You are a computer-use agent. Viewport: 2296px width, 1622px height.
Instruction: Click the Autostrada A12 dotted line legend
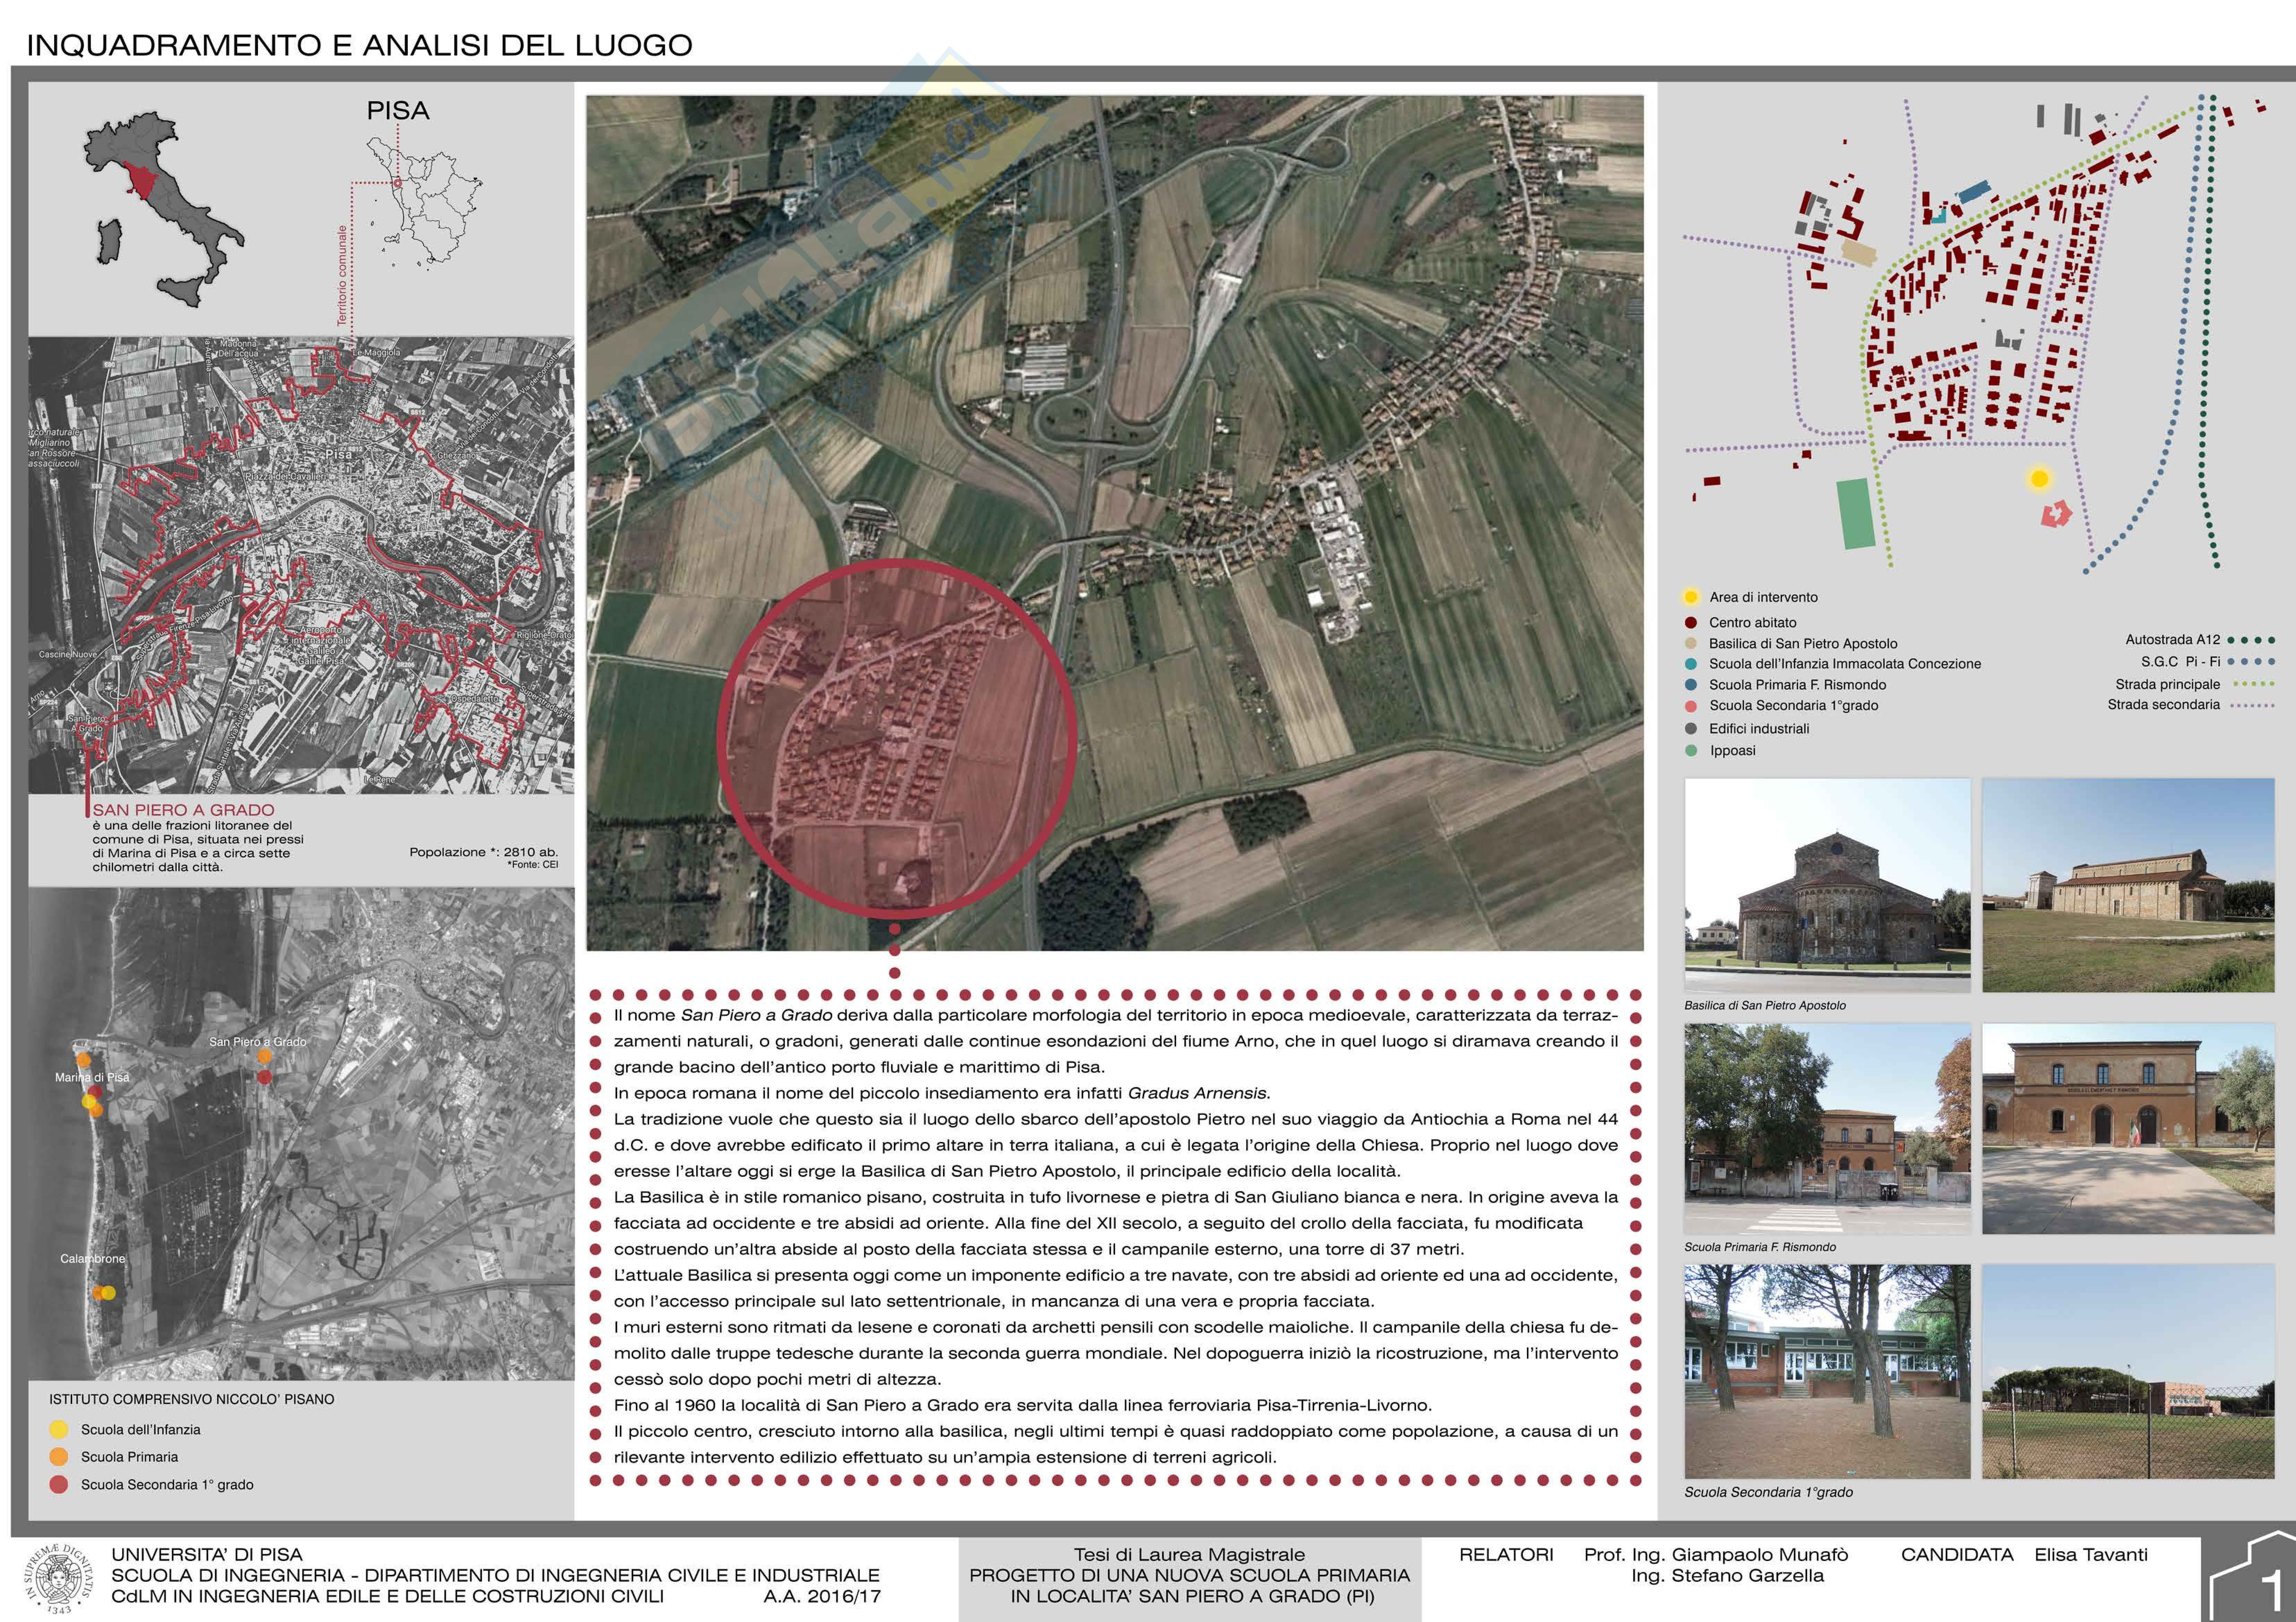click(x=2251, y=640)
